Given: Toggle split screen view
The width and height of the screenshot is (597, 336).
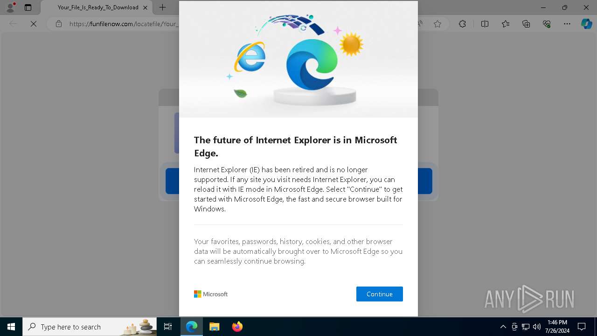Looking at the screenshot, I should [485, 24].
